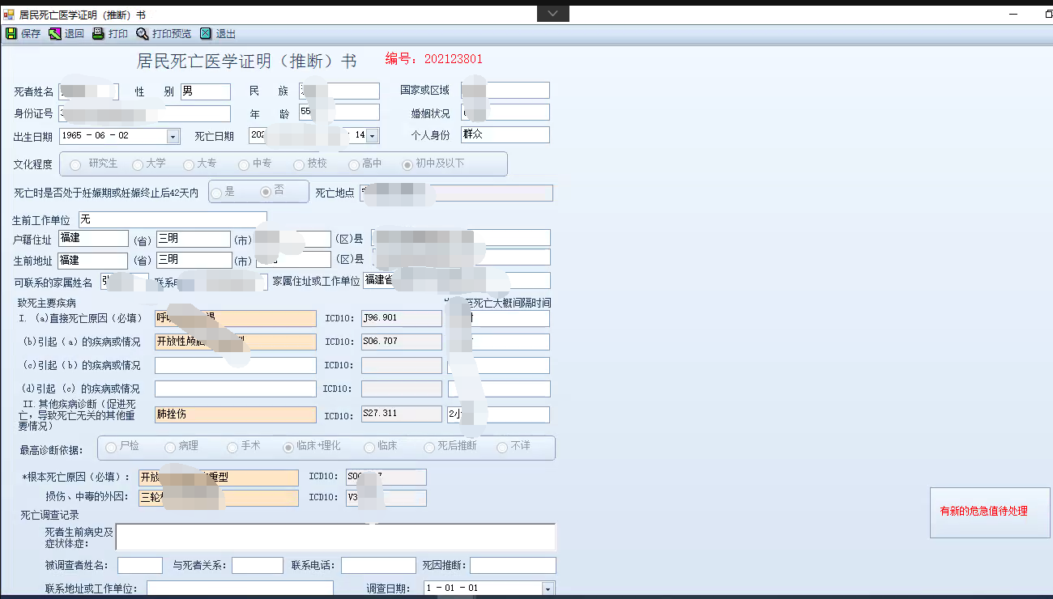This screenshot has width=1053, height=599.
Task: Click the 死者生前病史及症状体症 text area
Action: pos(336,537)
